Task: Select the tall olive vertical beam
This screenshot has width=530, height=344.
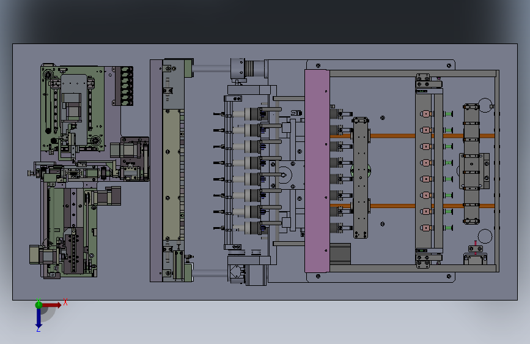Action: [171, 174]
